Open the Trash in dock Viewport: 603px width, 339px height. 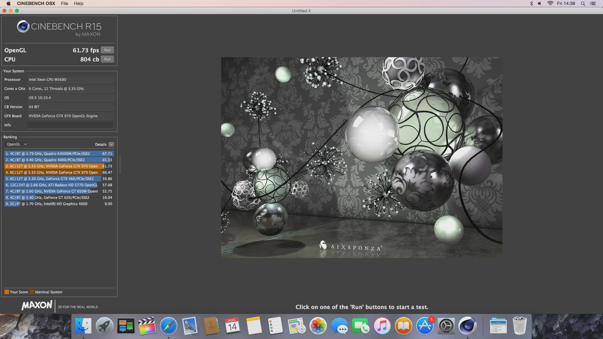click(x=519, y=326)
